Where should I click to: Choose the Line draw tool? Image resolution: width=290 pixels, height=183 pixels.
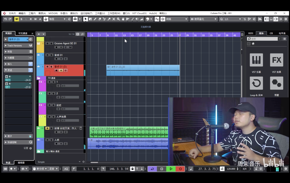click(133, 19)
